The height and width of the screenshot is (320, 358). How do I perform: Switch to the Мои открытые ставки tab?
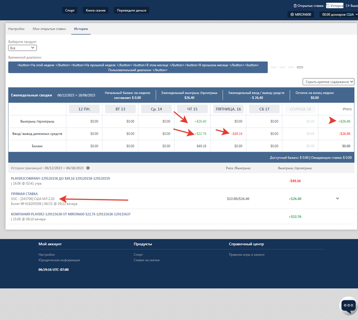pos(48,28)
